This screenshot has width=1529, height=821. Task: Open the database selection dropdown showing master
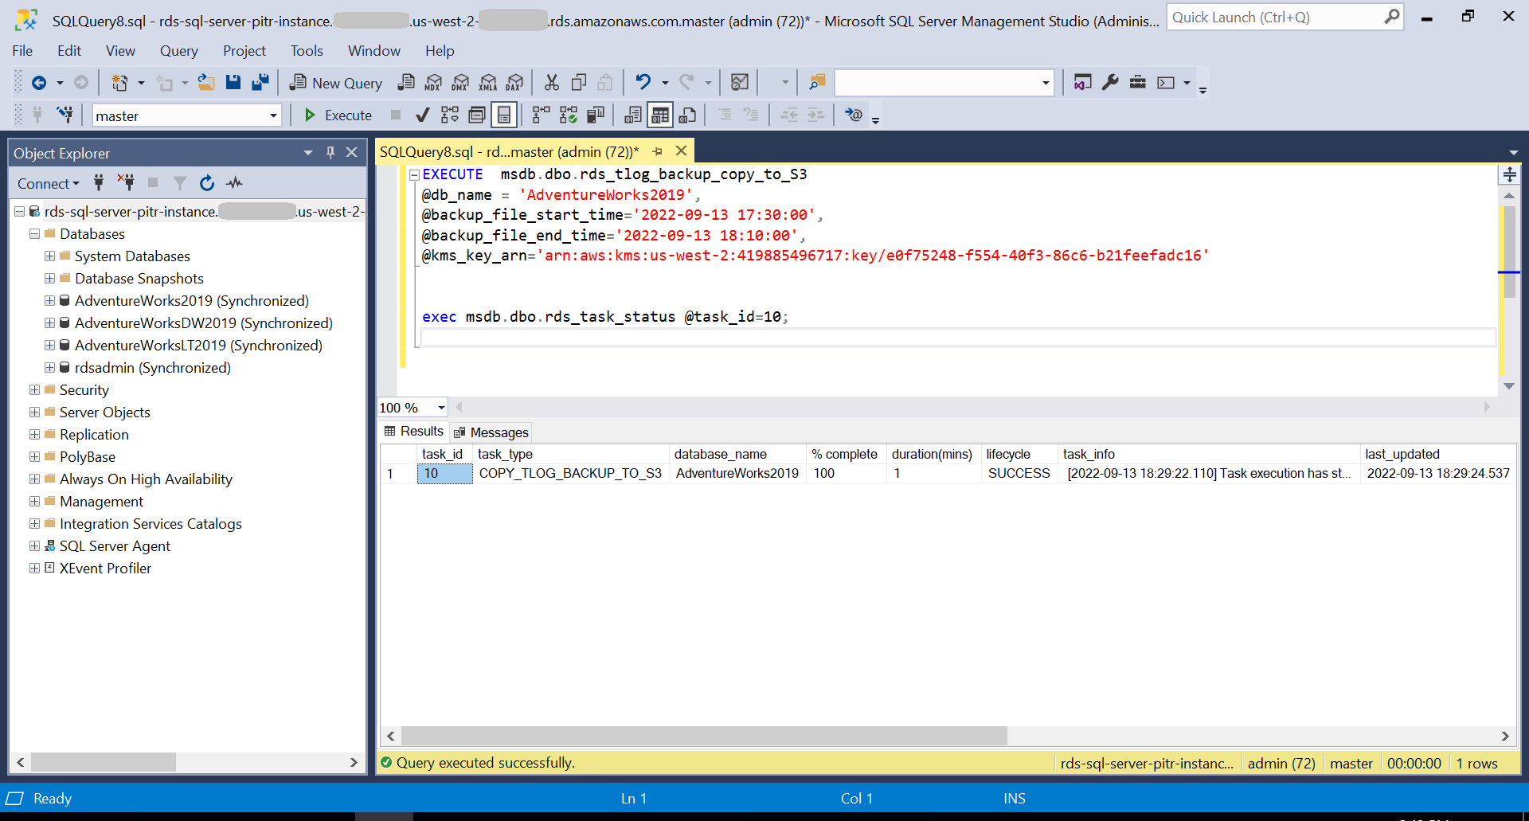[x=274, y=115]
